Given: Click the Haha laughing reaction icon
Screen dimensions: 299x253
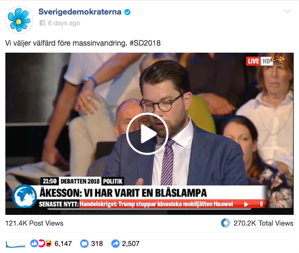Looking at the screenshot, I should [x=49, y=243].
